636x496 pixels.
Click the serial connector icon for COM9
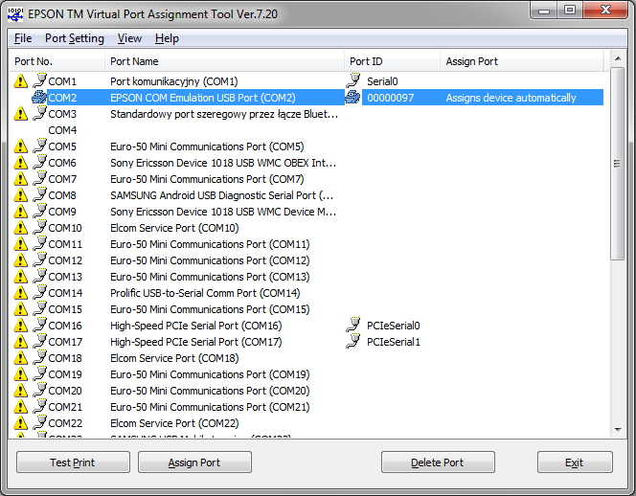[x=40, y=211]
